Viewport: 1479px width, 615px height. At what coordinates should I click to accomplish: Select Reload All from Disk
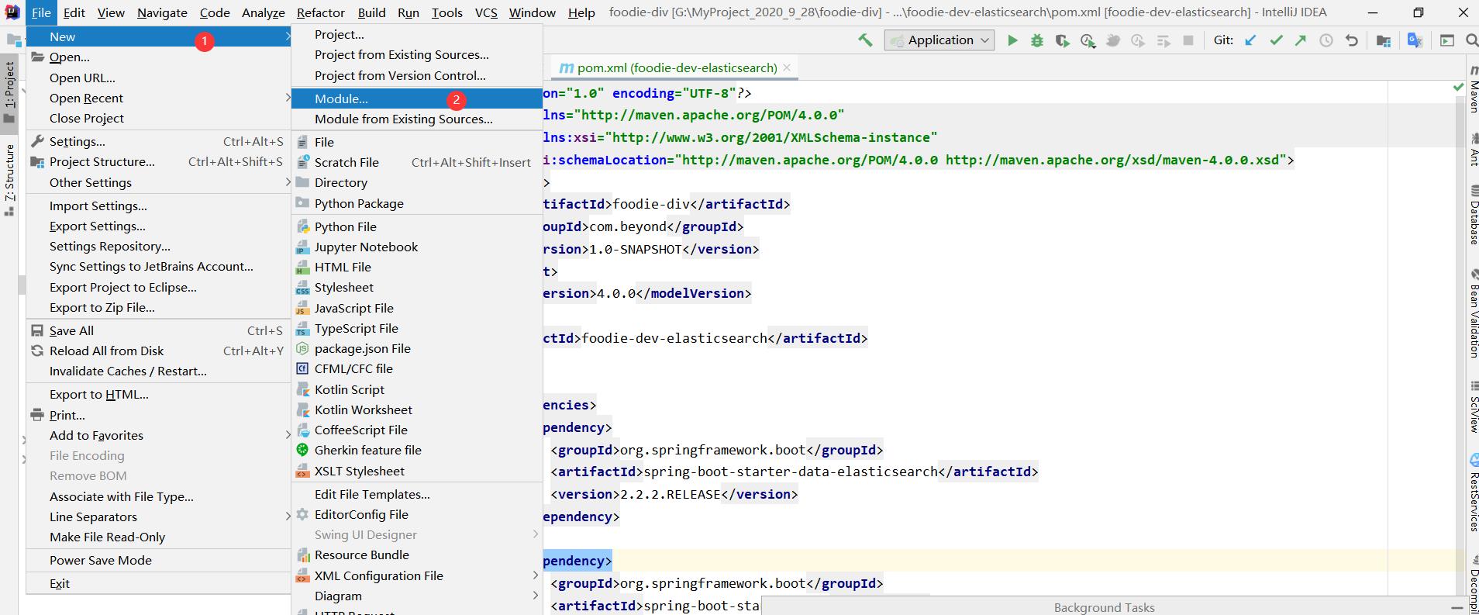tap(158, 351)
